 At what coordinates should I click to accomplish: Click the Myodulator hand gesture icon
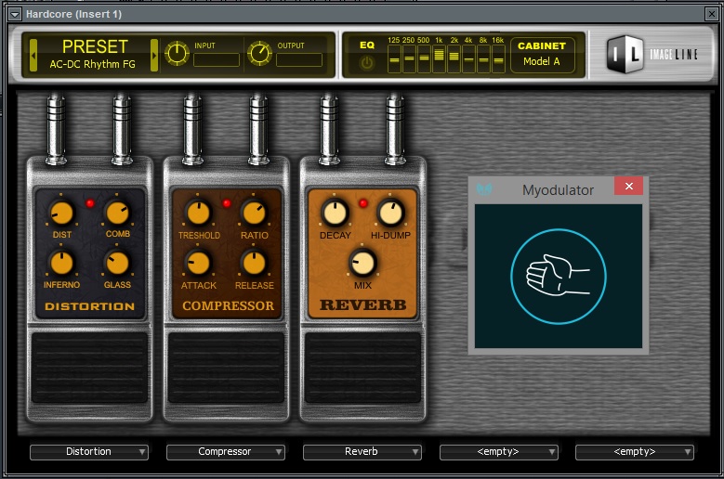pyautogui.click(x=559, y=276)
